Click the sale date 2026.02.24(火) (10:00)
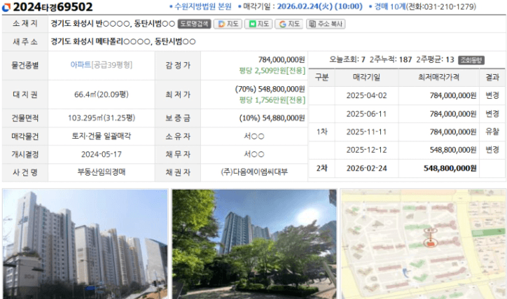Viewport: 507px width, 299px height. tap(320, 7)
